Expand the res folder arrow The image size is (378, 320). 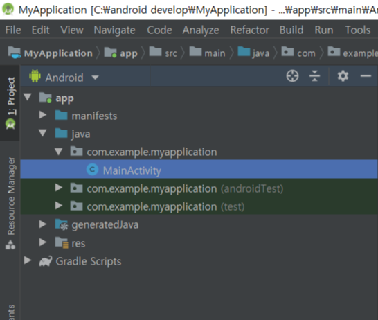point(43,242)
